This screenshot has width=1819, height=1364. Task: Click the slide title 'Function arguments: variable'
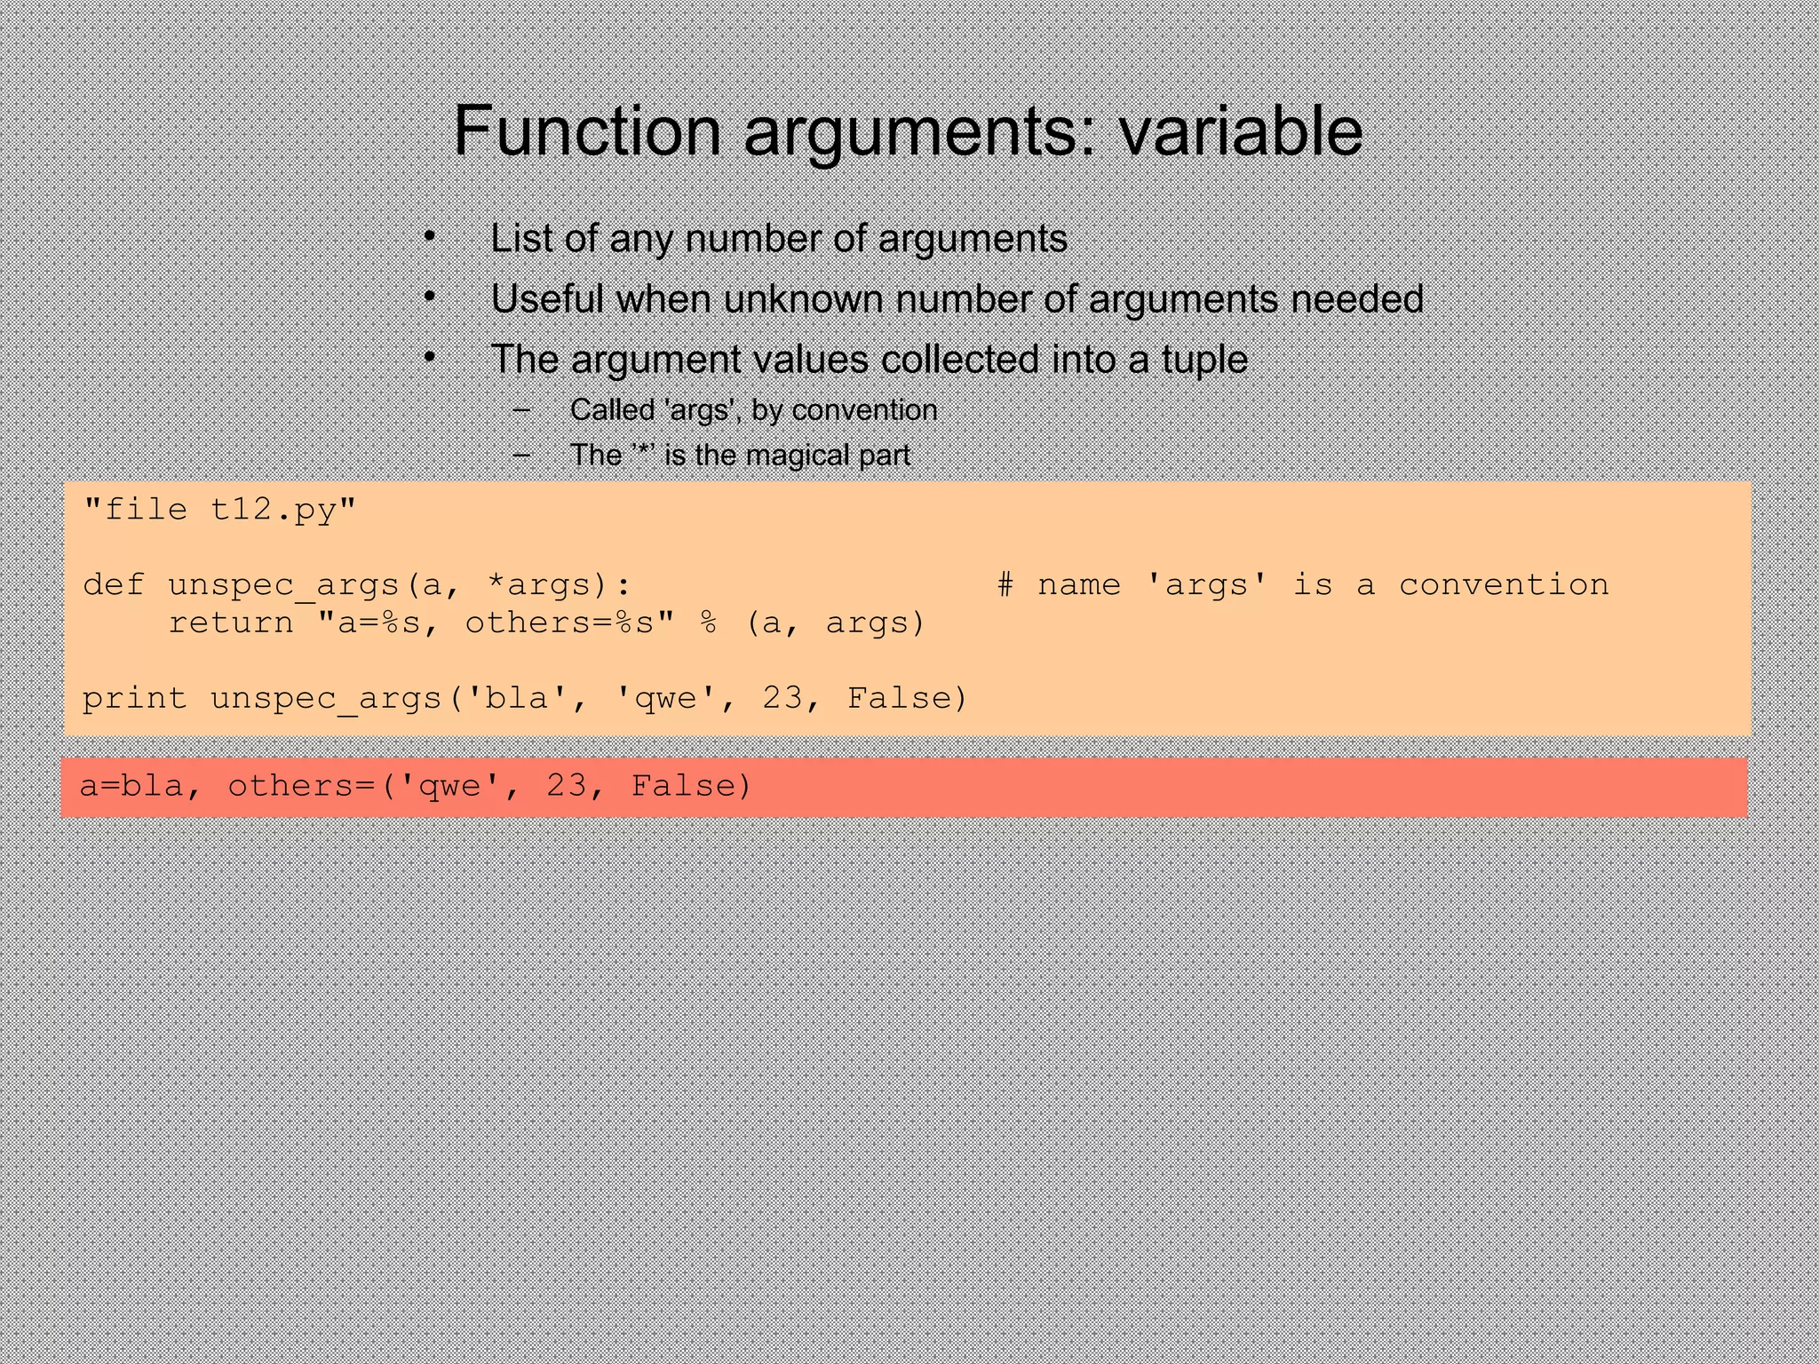(908, 131)
